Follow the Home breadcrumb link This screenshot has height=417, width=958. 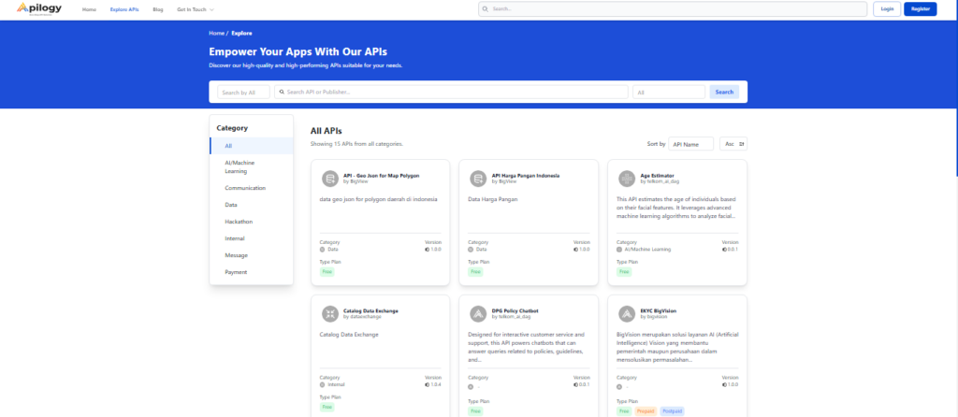216,33
